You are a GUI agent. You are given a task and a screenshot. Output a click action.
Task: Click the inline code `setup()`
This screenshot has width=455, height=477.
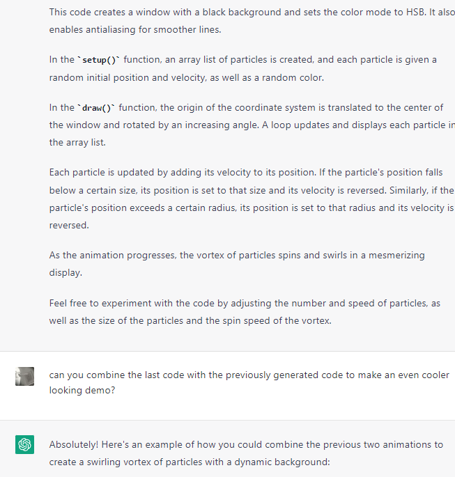(x=99, y=60)
